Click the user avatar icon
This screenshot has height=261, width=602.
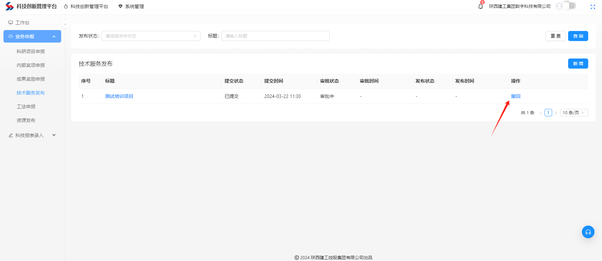point(559,6)
